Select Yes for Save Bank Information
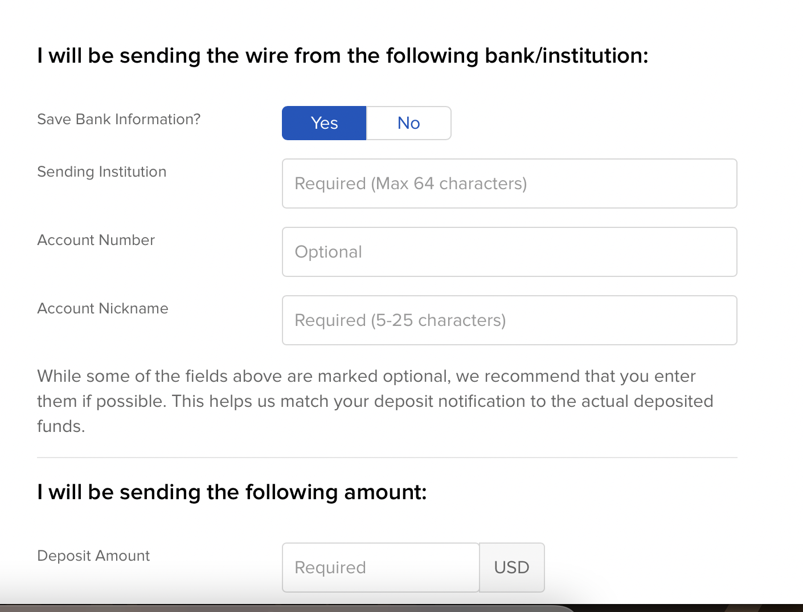The width and height of the screenshot is (803, 612). coord(324,123)
